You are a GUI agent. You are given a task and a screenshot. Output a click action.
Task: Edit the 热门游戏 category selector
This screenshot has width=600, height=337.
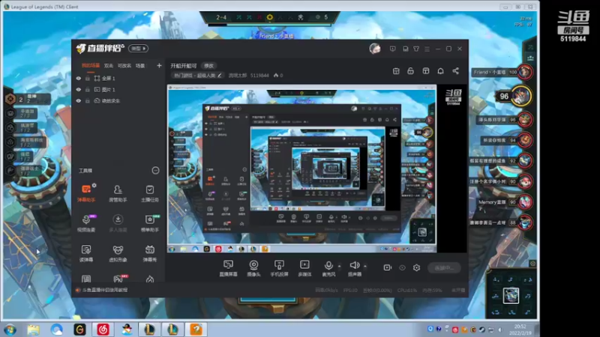[197, 76]
